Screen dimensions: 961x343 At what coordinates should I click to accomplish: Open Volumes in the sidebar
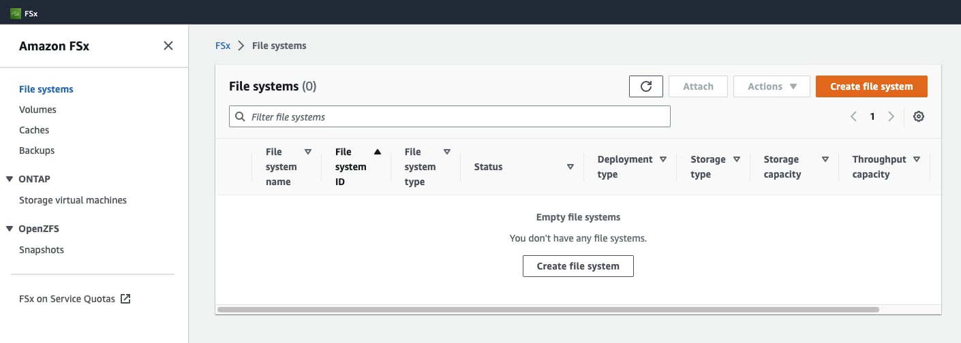(x=37, y=110)
